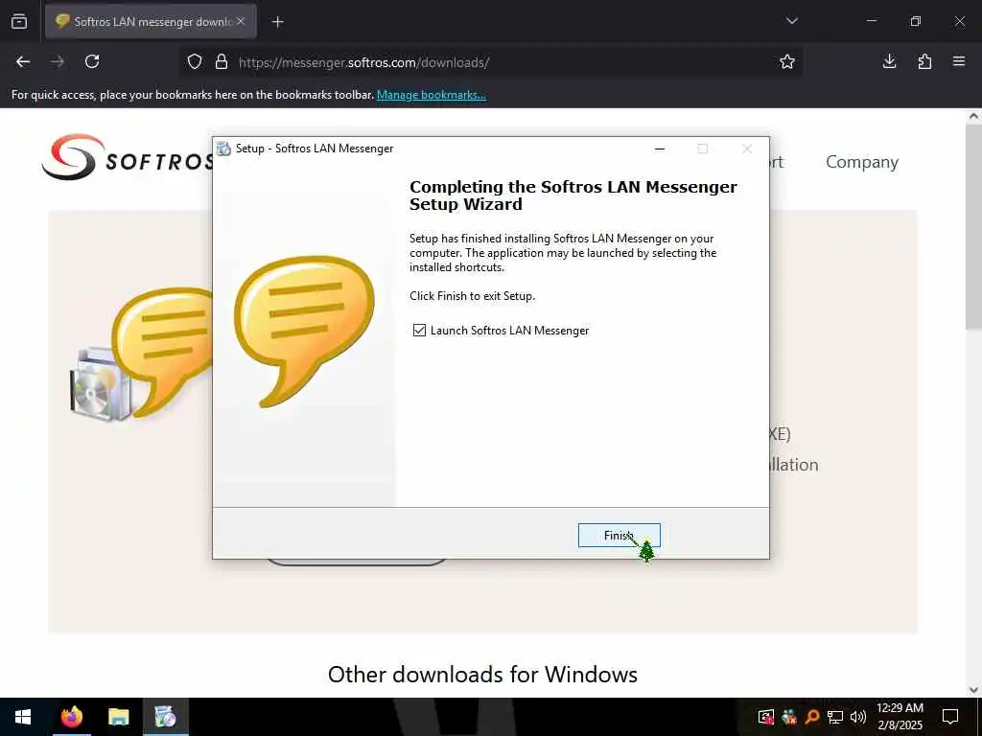Expand the list all tabs dropdown
Viewport: 982px width, 736px height.
tap(791, 21)
